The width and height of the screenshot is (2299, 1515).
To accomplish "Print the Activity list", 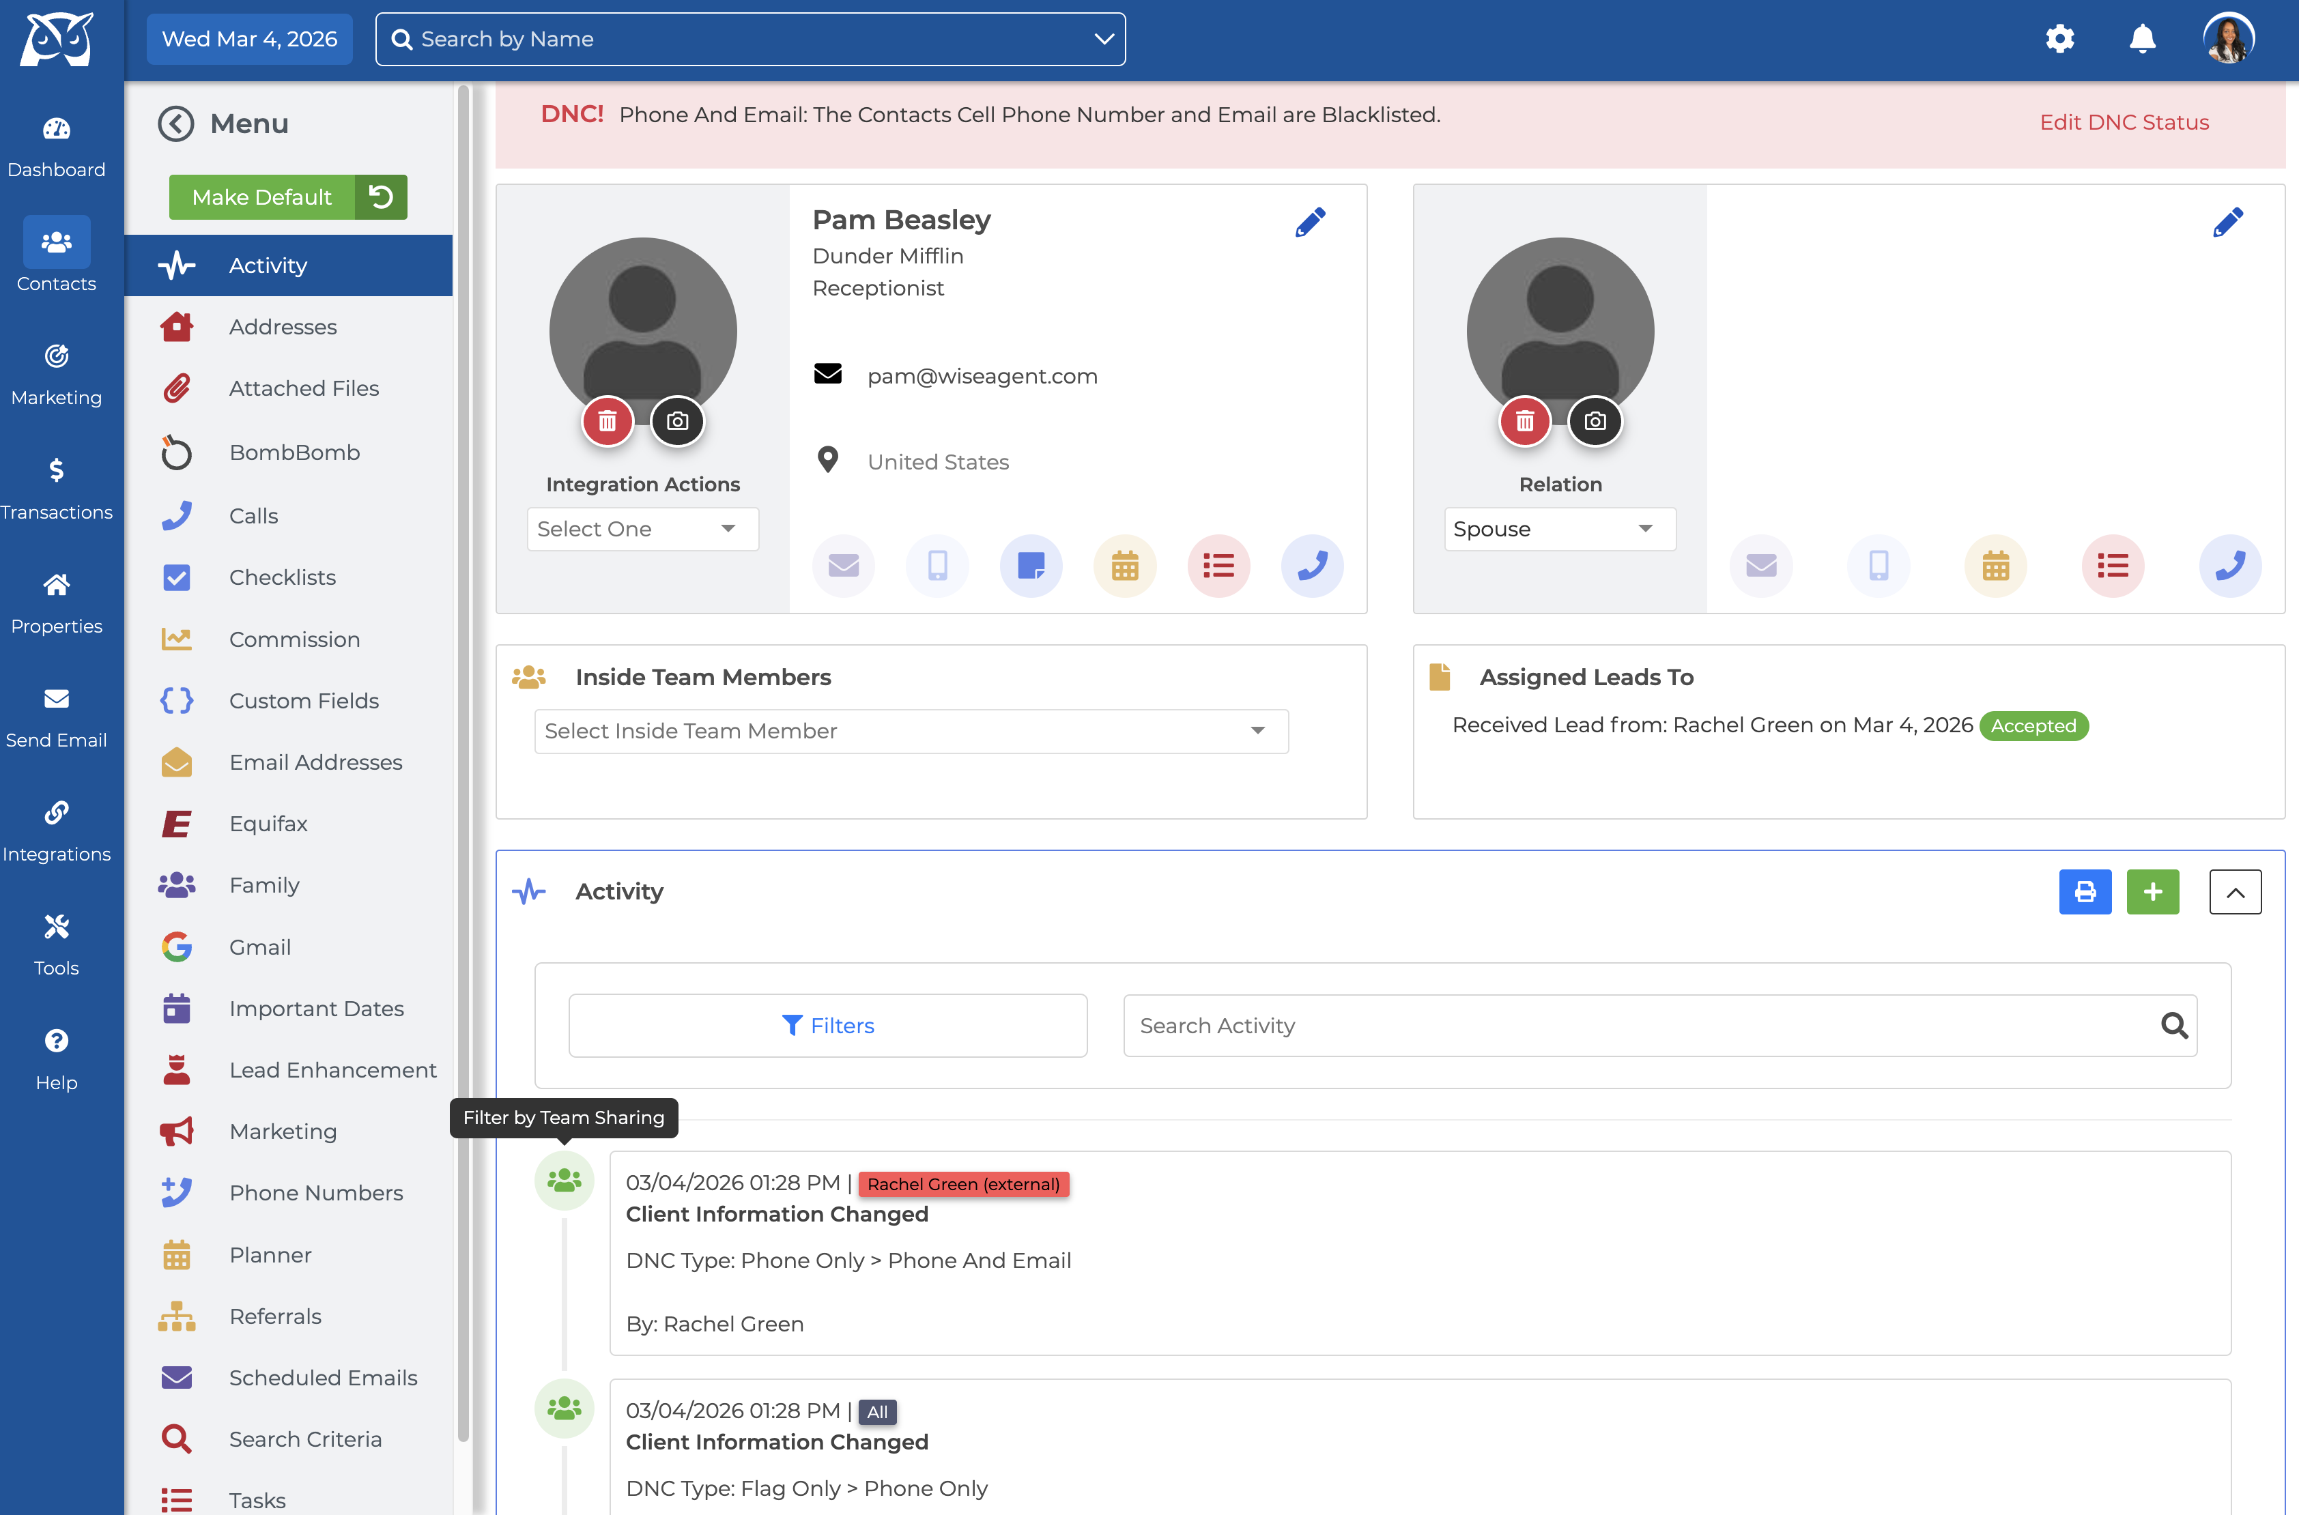I will [x=2085, y=892].
